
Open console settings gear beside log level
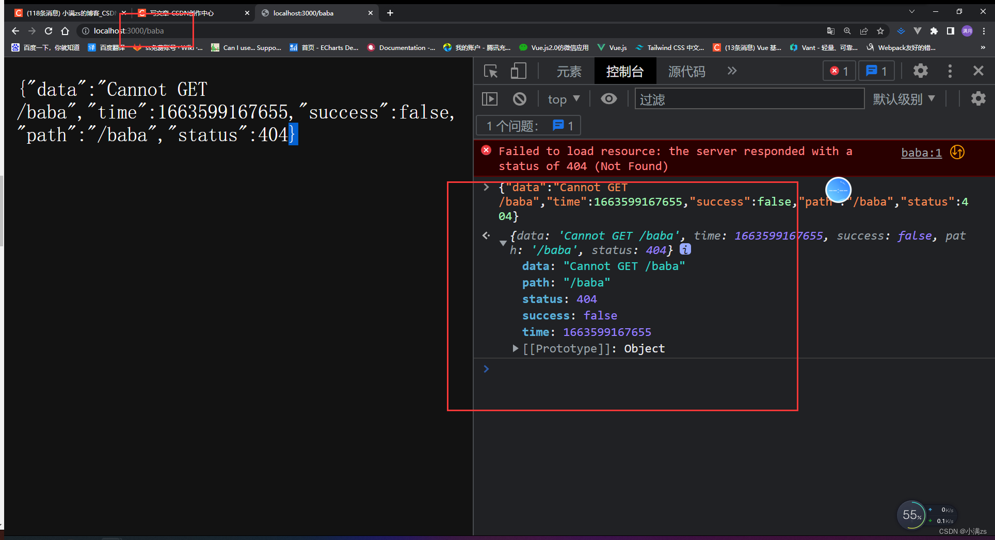(x=978, y=98)
